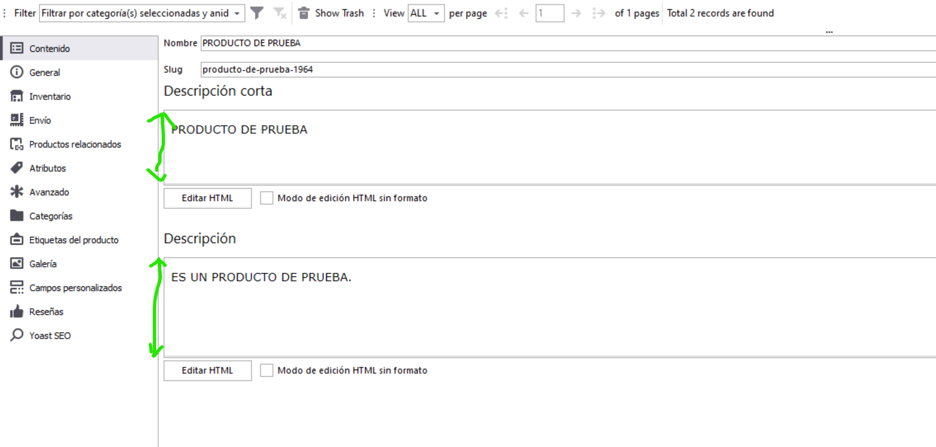936x447 pixels.
Task: Open the Yoast SEO section
Action: 49,335
